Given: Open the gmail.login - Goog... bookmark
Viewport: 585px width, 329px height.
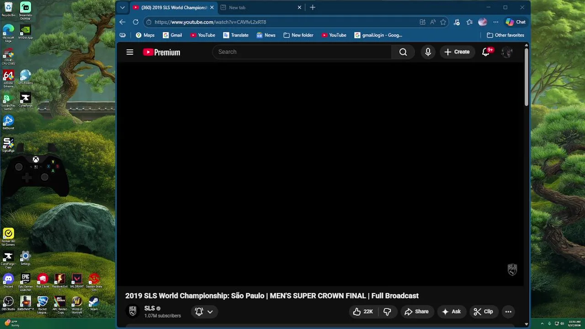Looking at the screenshot, I should coord(378,35).
